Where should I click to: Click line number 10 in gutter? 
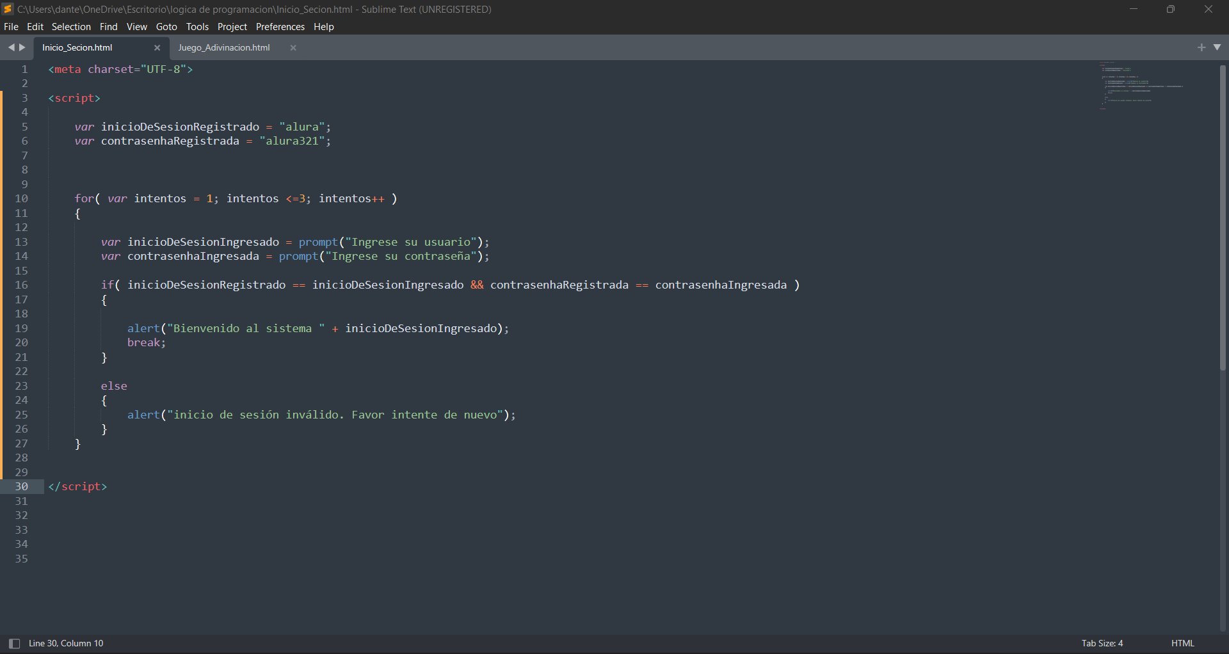pos(21,199)
